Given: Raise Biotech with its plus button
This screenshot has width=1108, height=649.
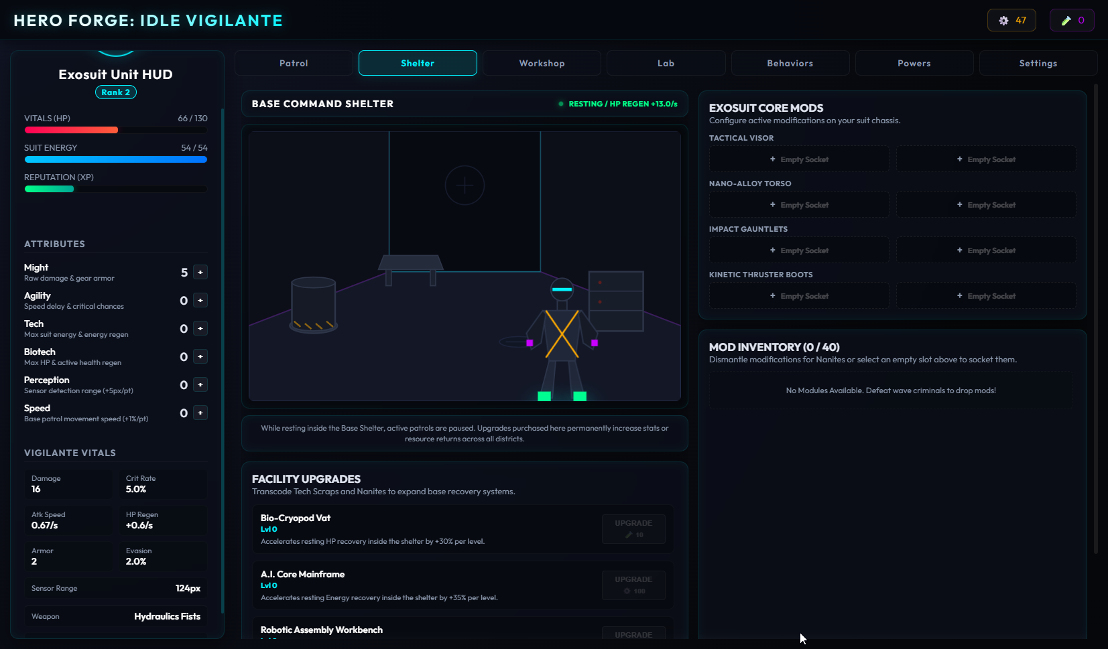Looking at the screenshot, I should pos(200,356).
